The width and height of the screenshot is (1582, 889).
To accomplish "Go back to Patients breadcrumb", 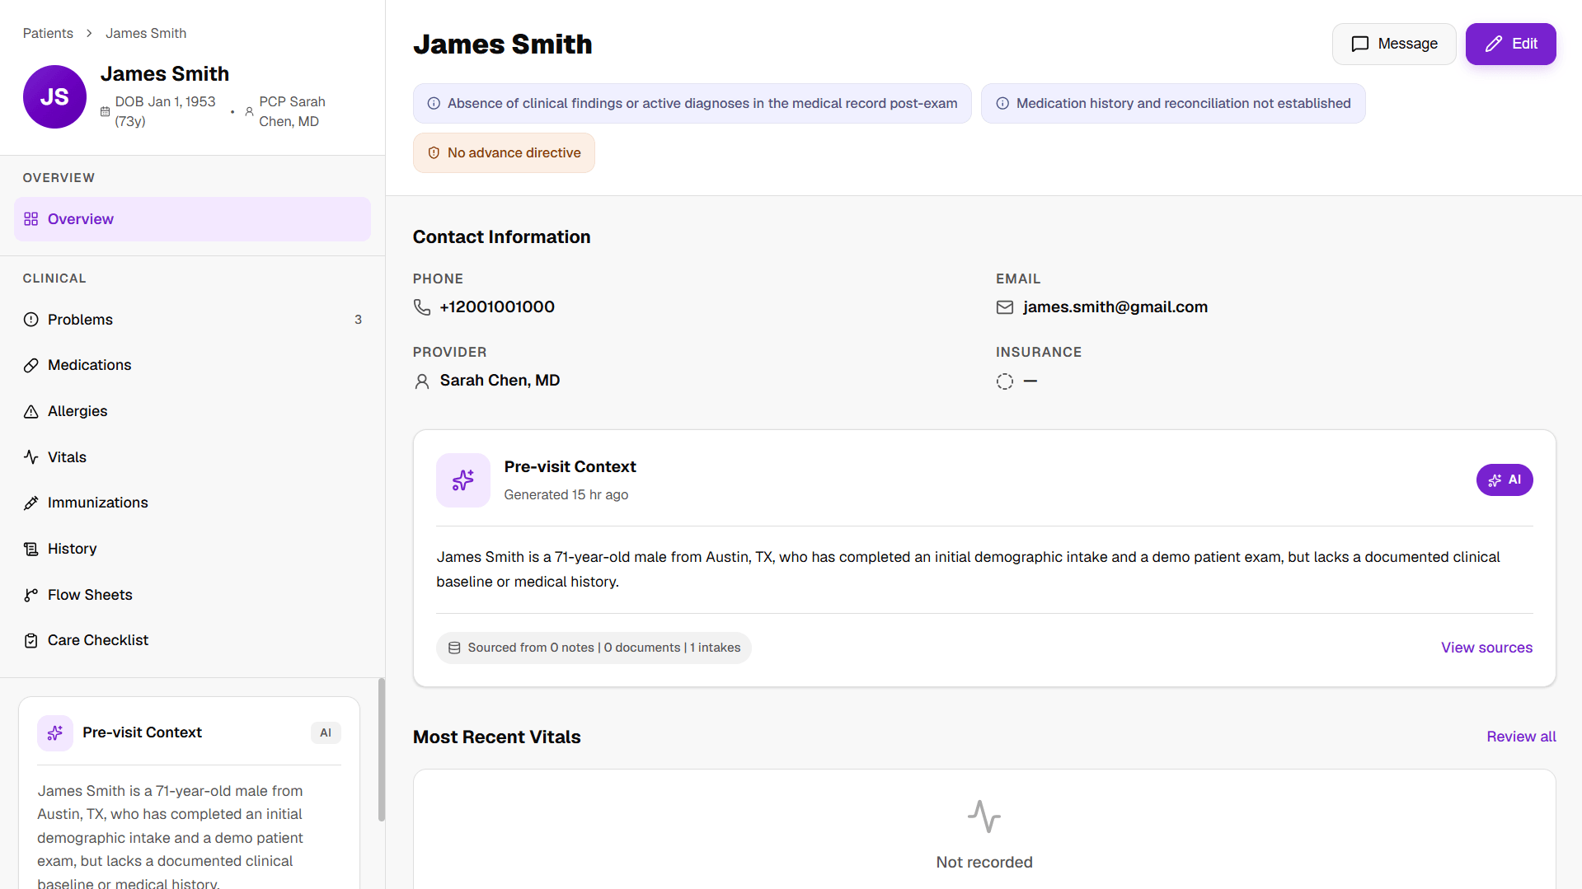I will click(x=48, y=34).
